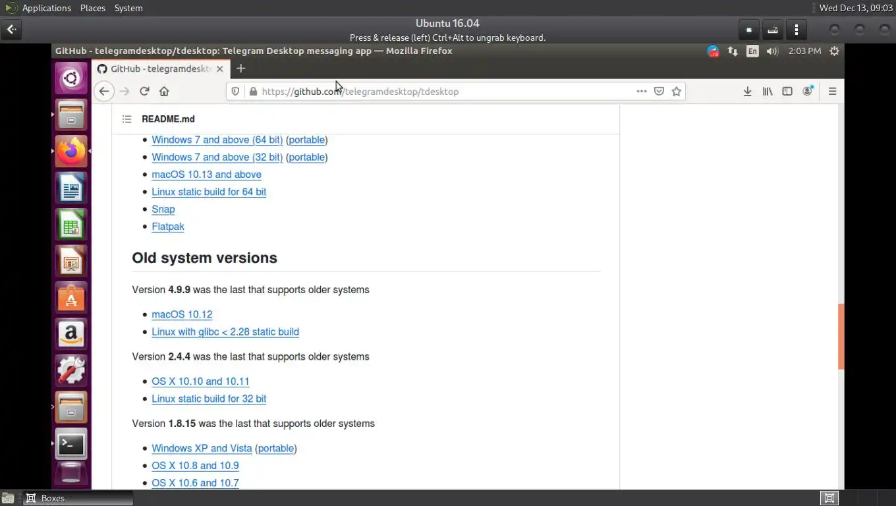The image size is (896, 506).
Task: Open Linux static build for 32 bit
Action: click(x=209, y=399)
